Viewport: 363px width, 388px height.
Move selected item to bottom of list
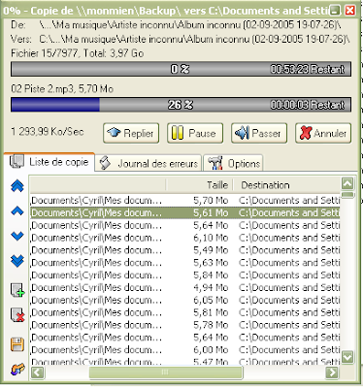tap(17, 261)
